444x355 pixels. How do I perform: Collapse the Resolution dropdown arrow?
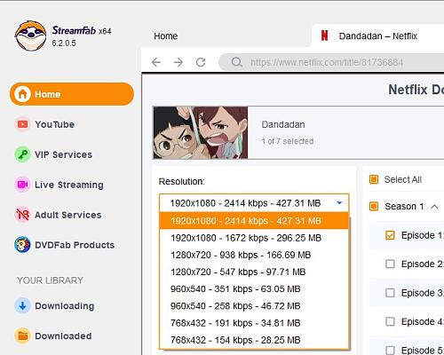(x=339, y=203)
